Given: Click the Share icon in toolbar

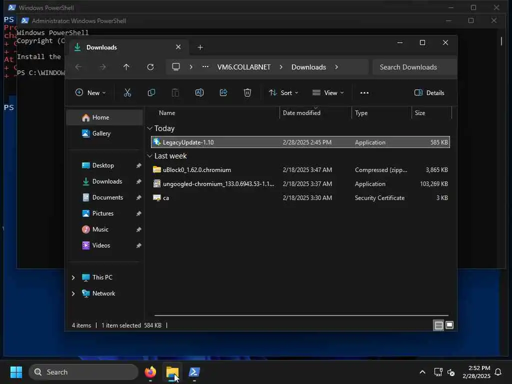Looking at the screenshot, I should [x=223, y=92].
